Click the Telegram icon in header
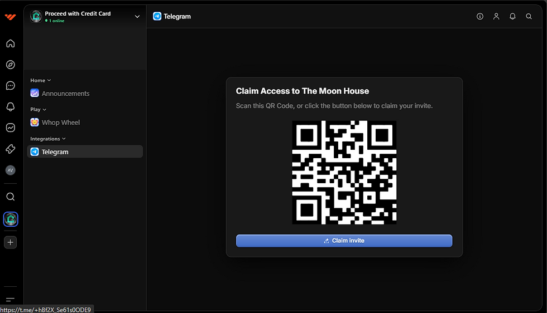Viewport: 547px width, 313px height. 157,16
